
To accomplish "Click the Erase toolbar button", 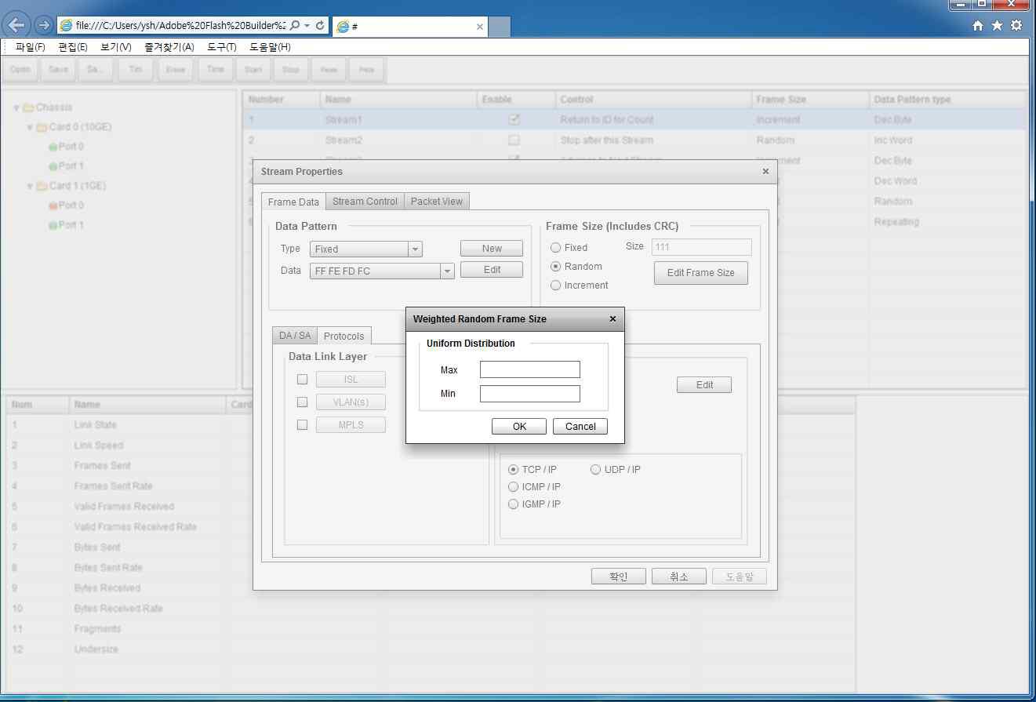I will click(176, 70).
